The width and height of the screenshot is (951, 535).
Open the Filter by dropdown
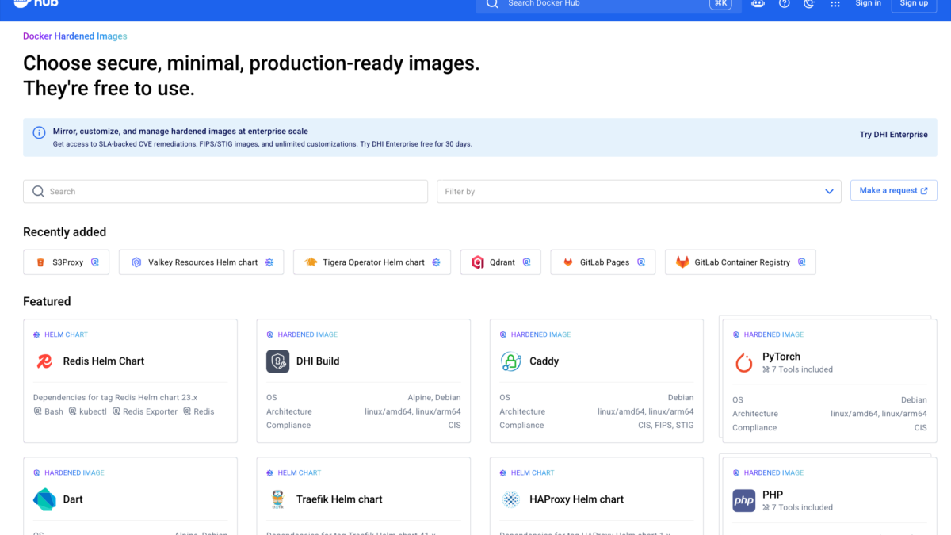[x=639, y=191]
